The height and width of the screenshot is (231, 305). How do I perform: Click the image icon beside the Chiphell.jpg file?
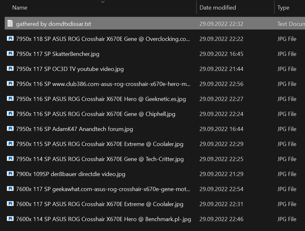[x=10, y=113]
